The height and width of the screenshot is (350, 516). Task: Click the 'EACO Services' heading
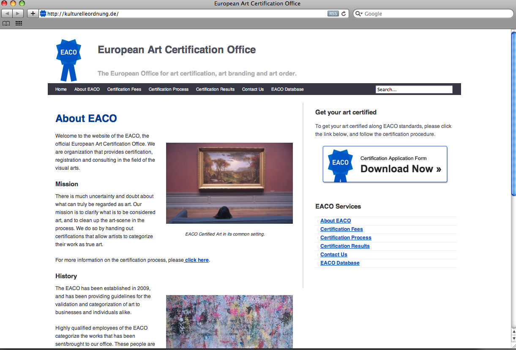coord(338,206)
